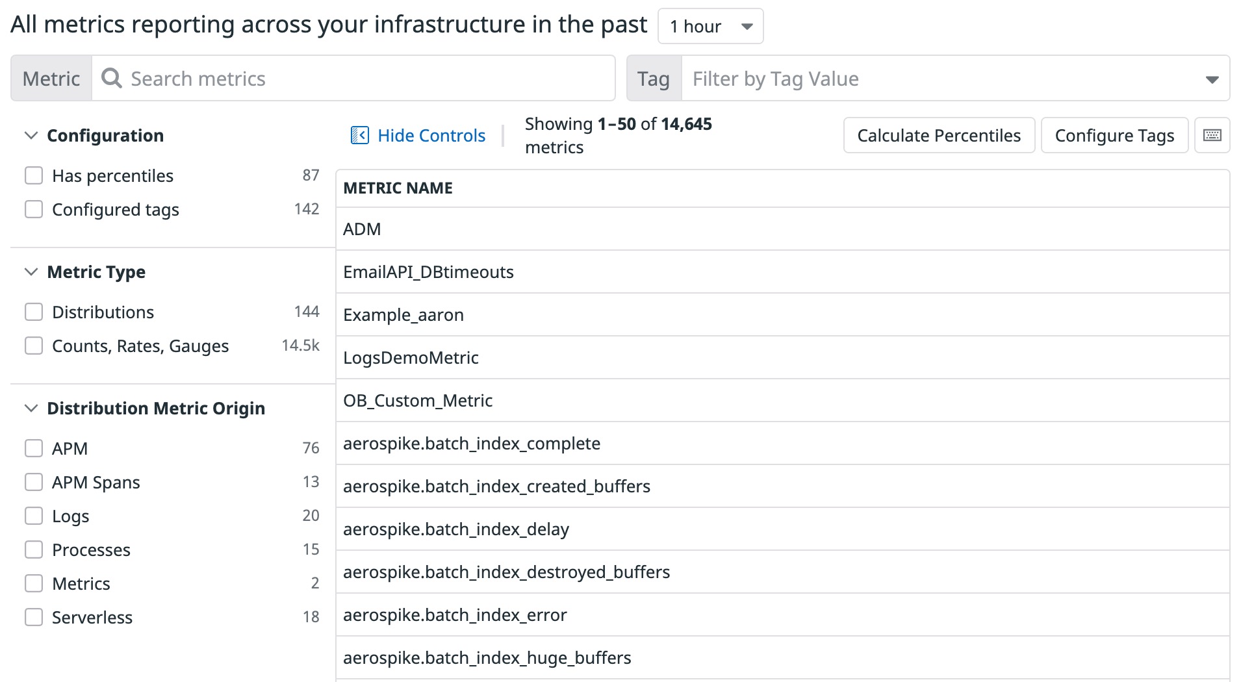Enable the Has percentiles checkbox
Screen dimensions: 1241x682
coord(34,176)
